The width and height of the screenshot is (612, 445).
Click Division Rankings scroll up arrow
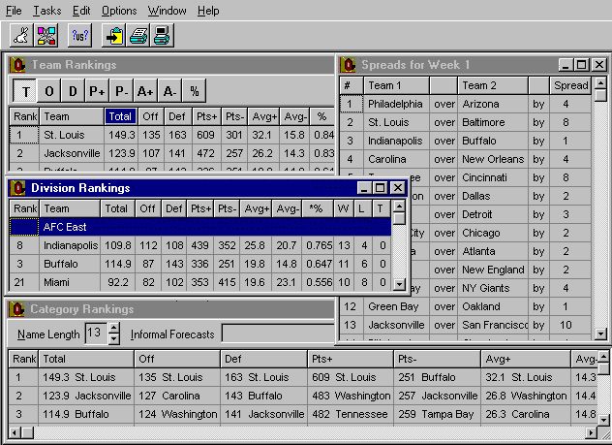click(399, 206)
